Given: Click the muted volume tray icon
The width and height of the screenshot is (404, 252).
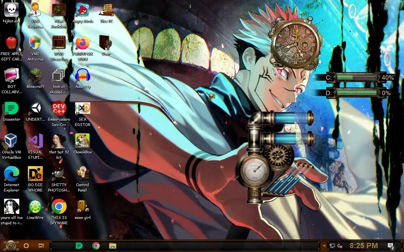Looking at the screenshot, I should (340, 246).
